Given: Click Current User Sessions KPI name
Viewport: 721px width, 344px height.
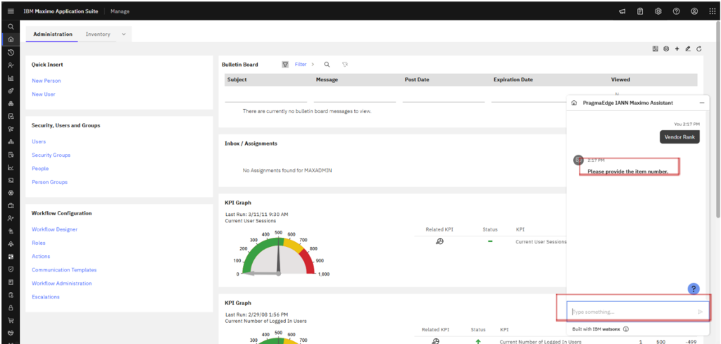Looking at the screenshot, I should coord(541,242).
